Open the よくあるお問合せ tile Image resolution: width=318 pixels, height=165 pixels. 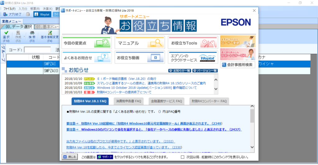(87, 57)
